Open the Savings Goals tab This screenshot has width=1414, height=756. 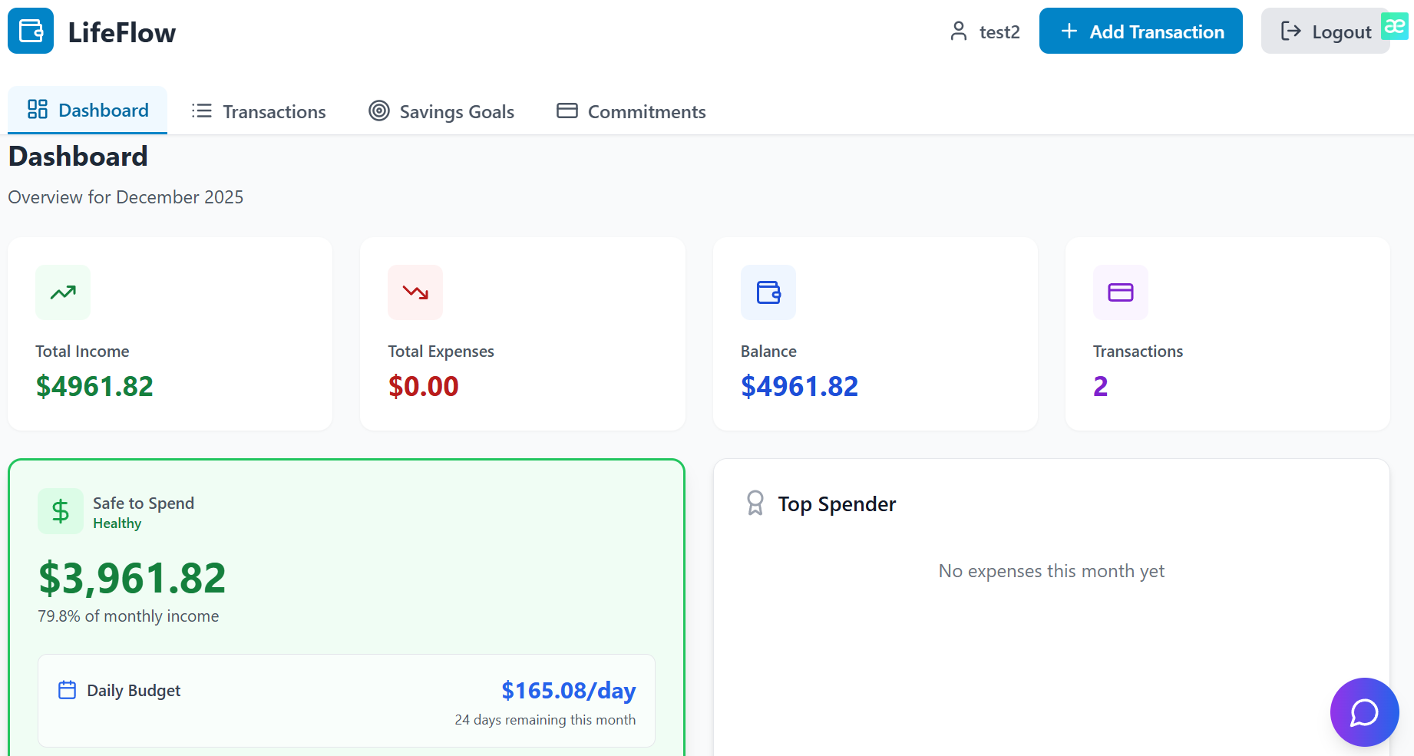(x=441, y=111)
